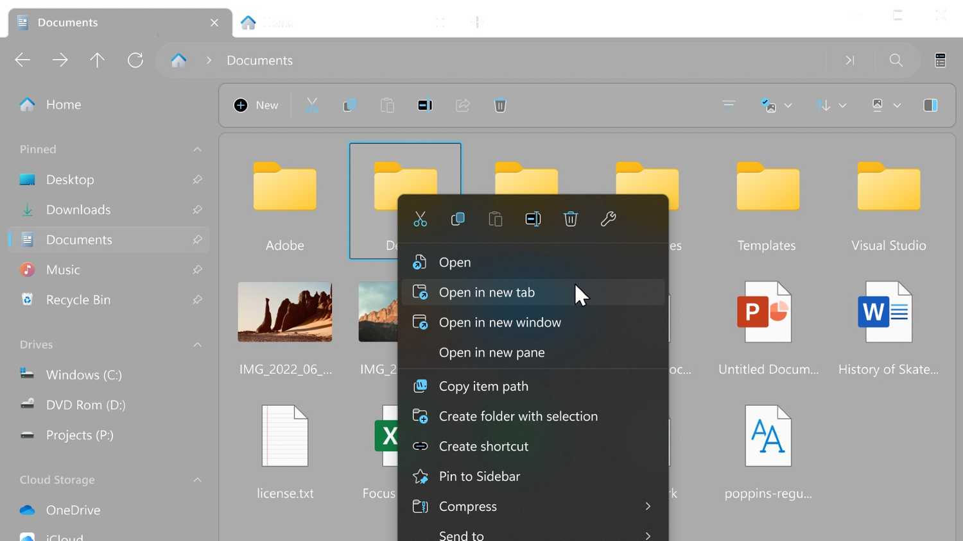Image resolution: width=963 pixels, height=541 pixels.
Task: Cut using the context menu scissors icon
Action: coord(421,219)
